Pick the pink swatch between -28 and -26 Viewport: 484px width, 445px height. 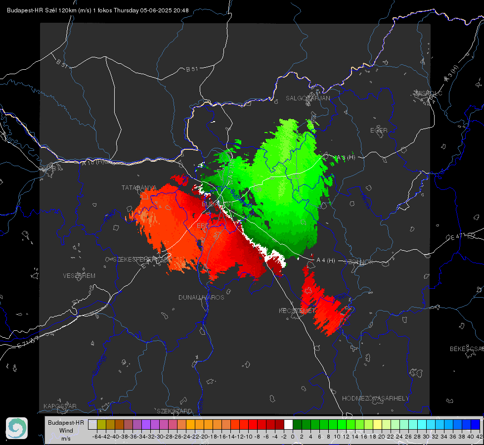pyautogui.click(x=173, y=424)
